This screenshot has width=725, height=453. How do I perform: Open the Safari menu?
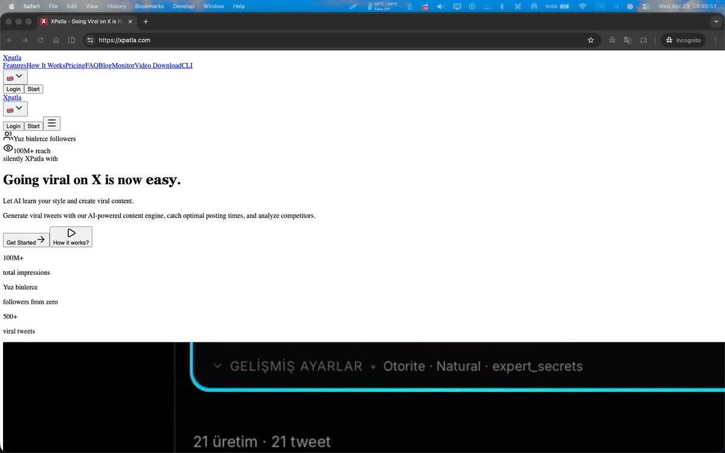coord(31,6)
